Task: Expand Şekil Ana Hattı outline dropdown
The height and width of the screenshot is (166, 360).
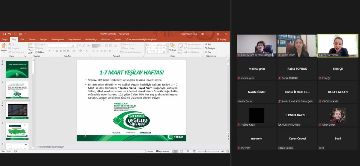Action: (194, 48)
